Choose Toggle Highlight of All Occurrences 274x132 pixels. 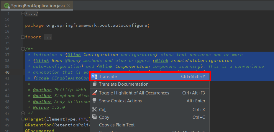pyautogui.click(x=150, y=93)
